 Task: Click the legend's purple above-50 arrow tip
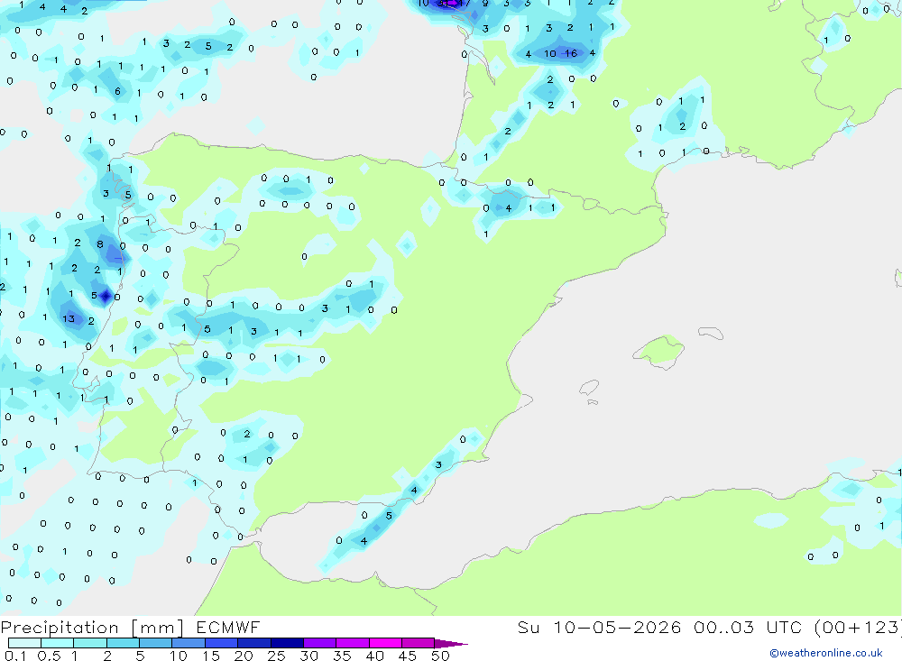[452, 643]
